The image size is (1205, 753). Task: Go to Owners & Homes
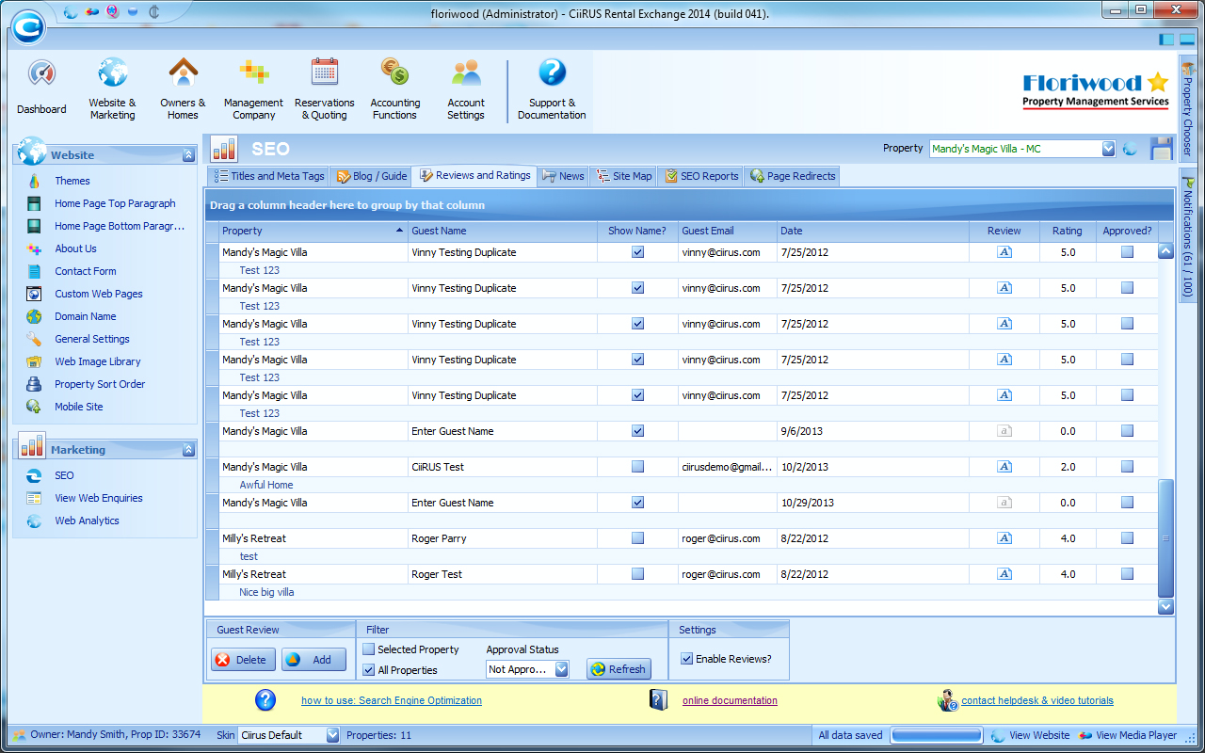[x=183, y=88]
